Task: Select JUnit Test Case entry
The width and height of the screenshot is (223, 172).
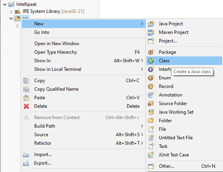Action: point(184,155)
